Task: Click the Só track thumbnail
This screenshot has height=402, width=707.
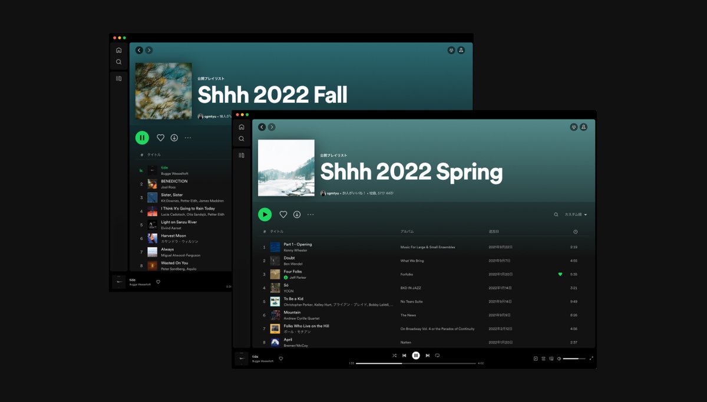Action: coord(275,288)
